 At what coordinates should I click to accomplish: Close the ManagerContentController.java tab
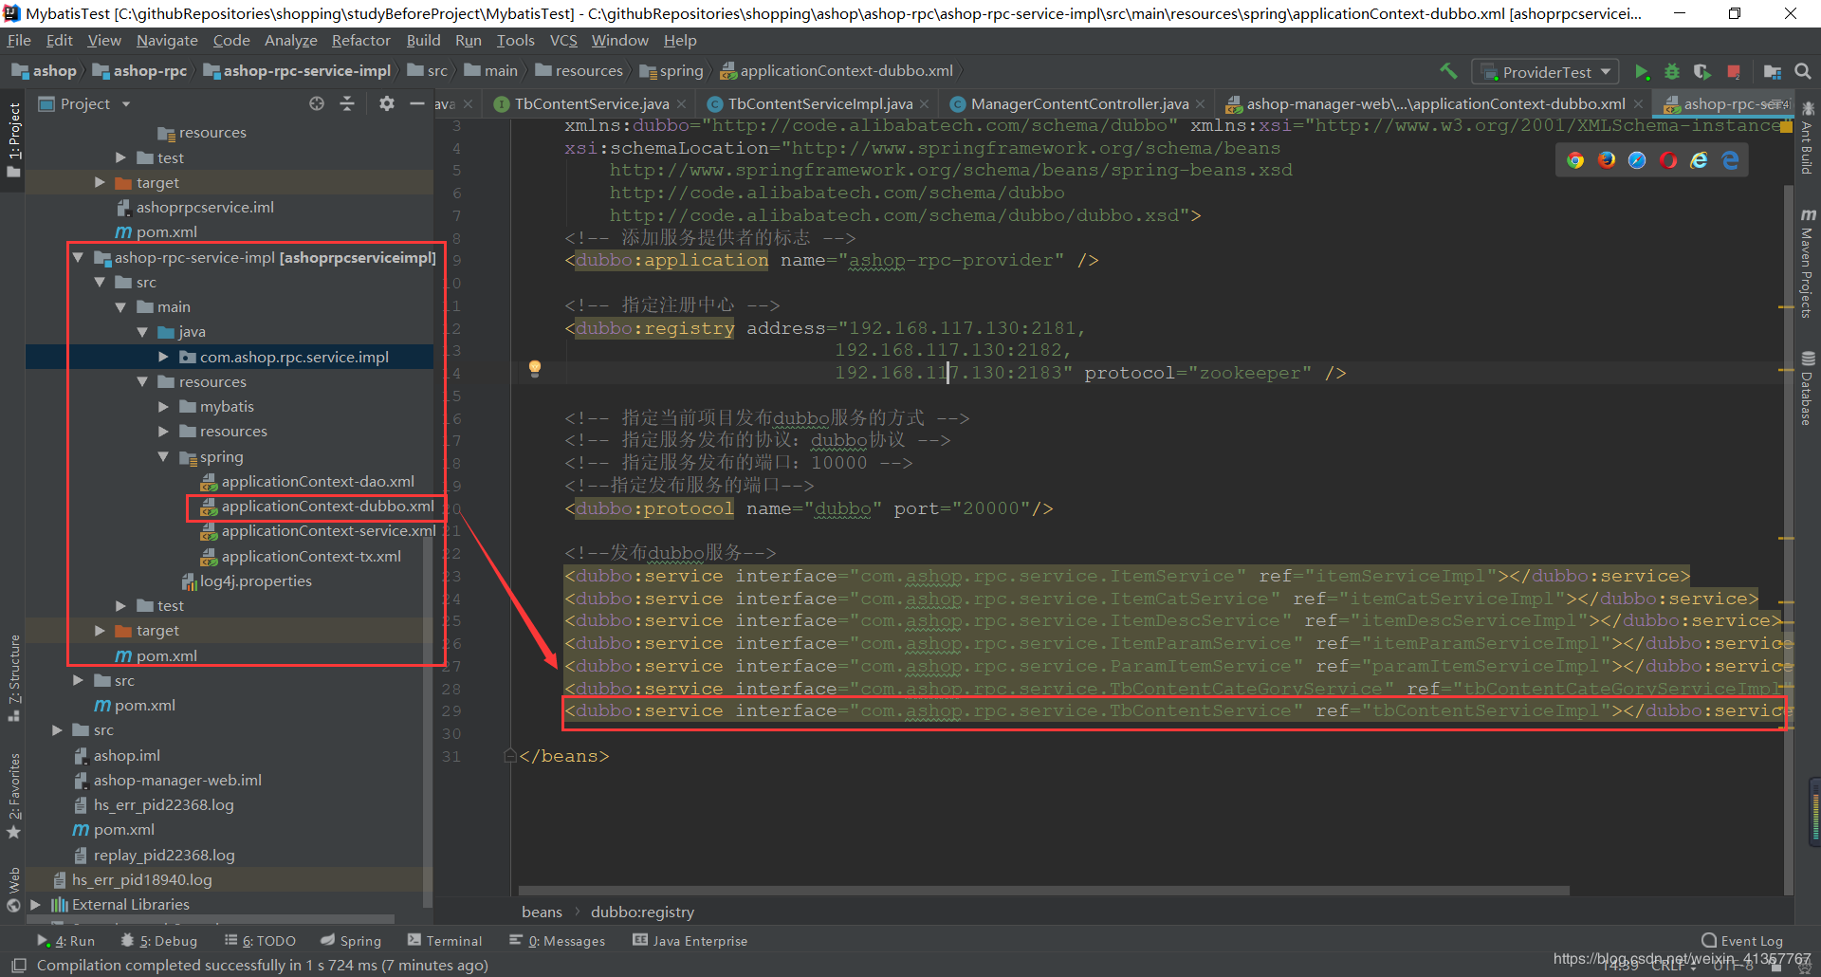pyautogui.click(x=1201, y=104)
